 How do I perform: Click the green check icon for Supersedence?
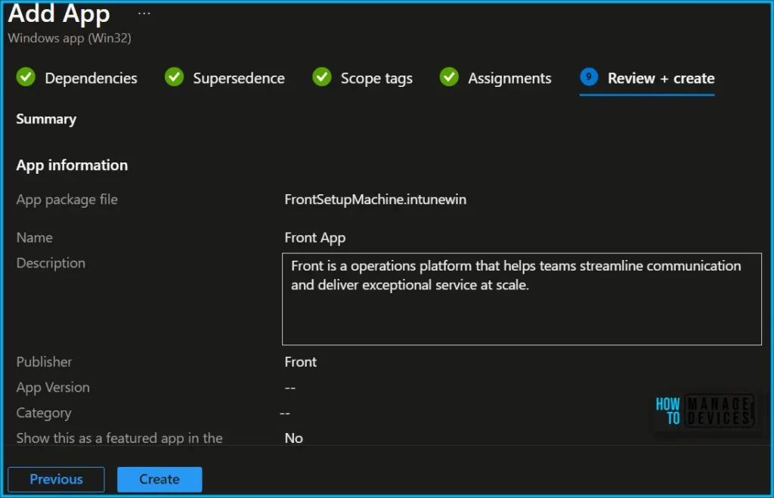coord(175,77)
